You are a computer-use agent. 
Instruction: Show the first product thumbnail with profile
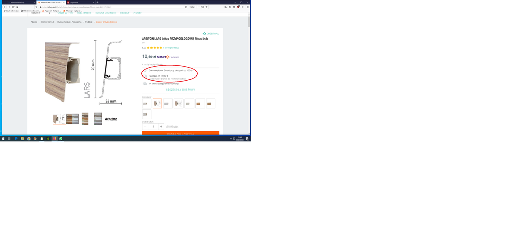click(x=59, y=119)
